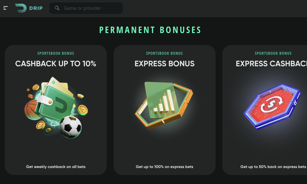This screenshot has height=184, width=307.
Task: Click the red hexagon Express Cashback icon
Action: point(272,106)
